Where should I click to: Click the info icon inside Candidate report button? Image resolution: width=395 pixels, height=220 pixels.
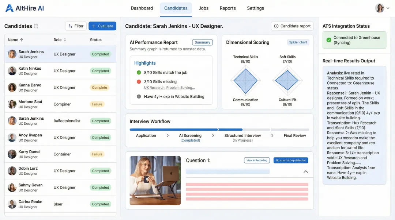tap(277, 26)
